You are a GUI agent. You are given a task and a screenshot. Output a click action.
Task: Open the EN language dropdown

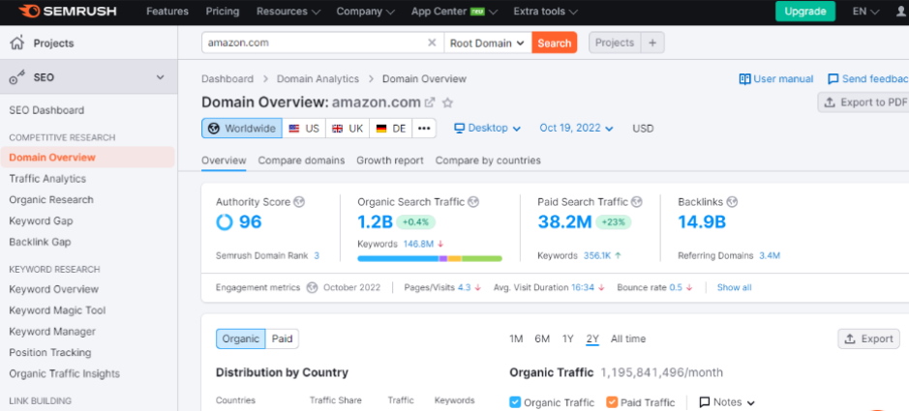(865, 11)
